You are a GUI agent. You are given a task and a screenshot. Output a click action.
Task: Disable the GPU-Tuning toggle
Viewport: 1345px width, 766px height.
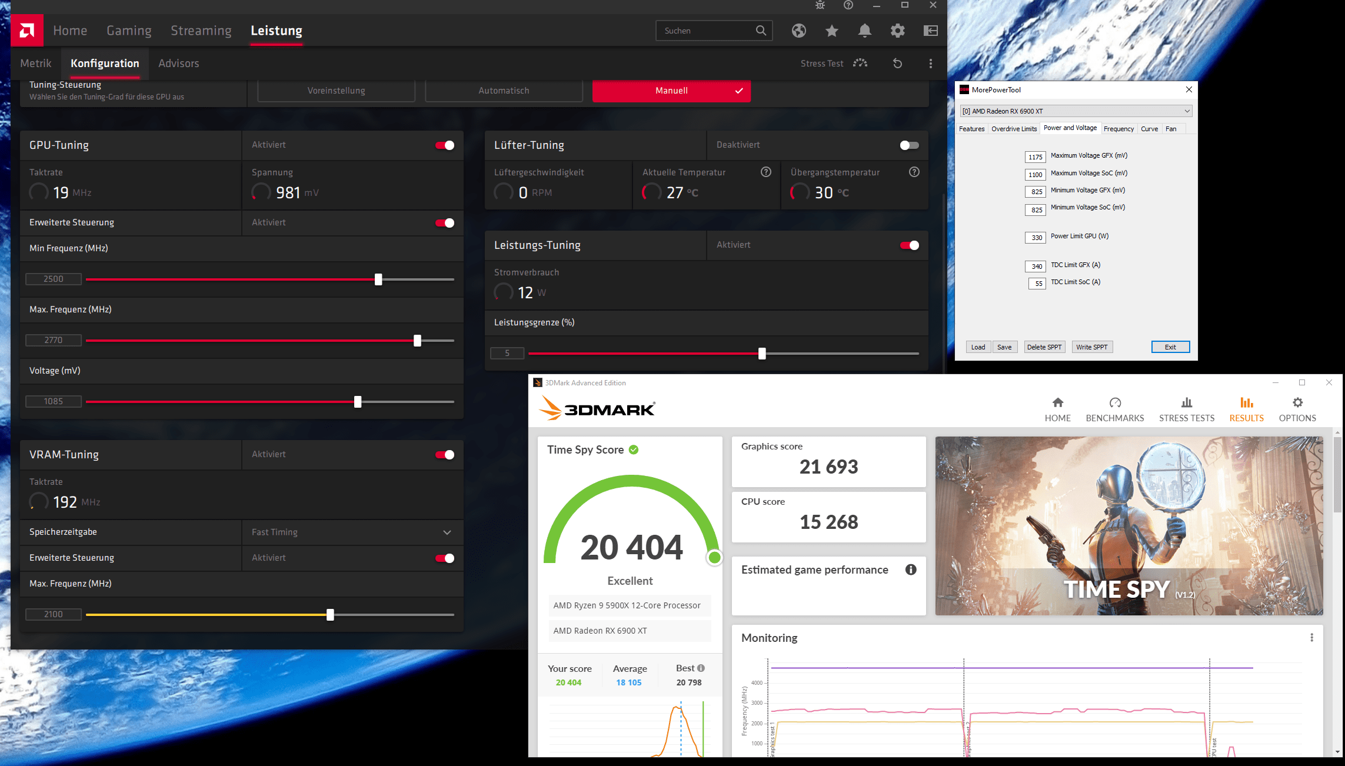click(445, 145)
